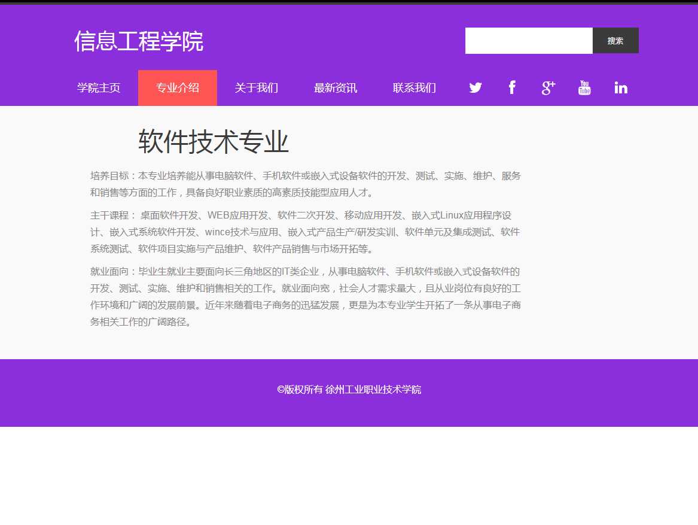The width and height of the screenshot is (698, 525).
Task: Focus the search text box in header
Action: [529, 41]
